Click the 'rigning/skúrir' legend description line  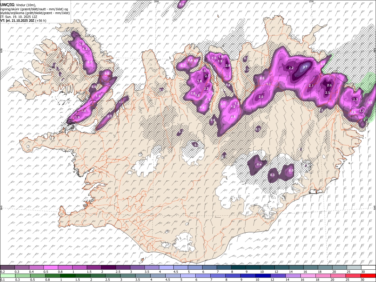tap(34, 9)
